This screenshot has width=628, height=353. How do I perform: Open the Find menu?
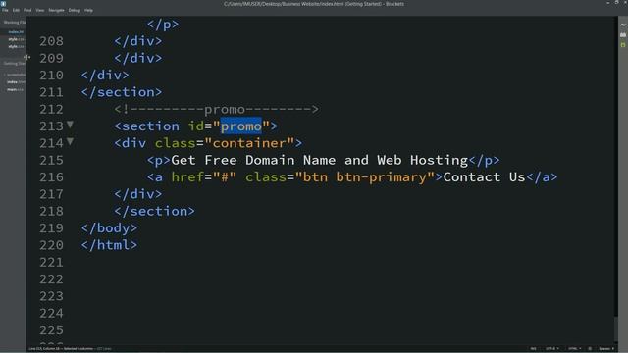coord(27,10)
